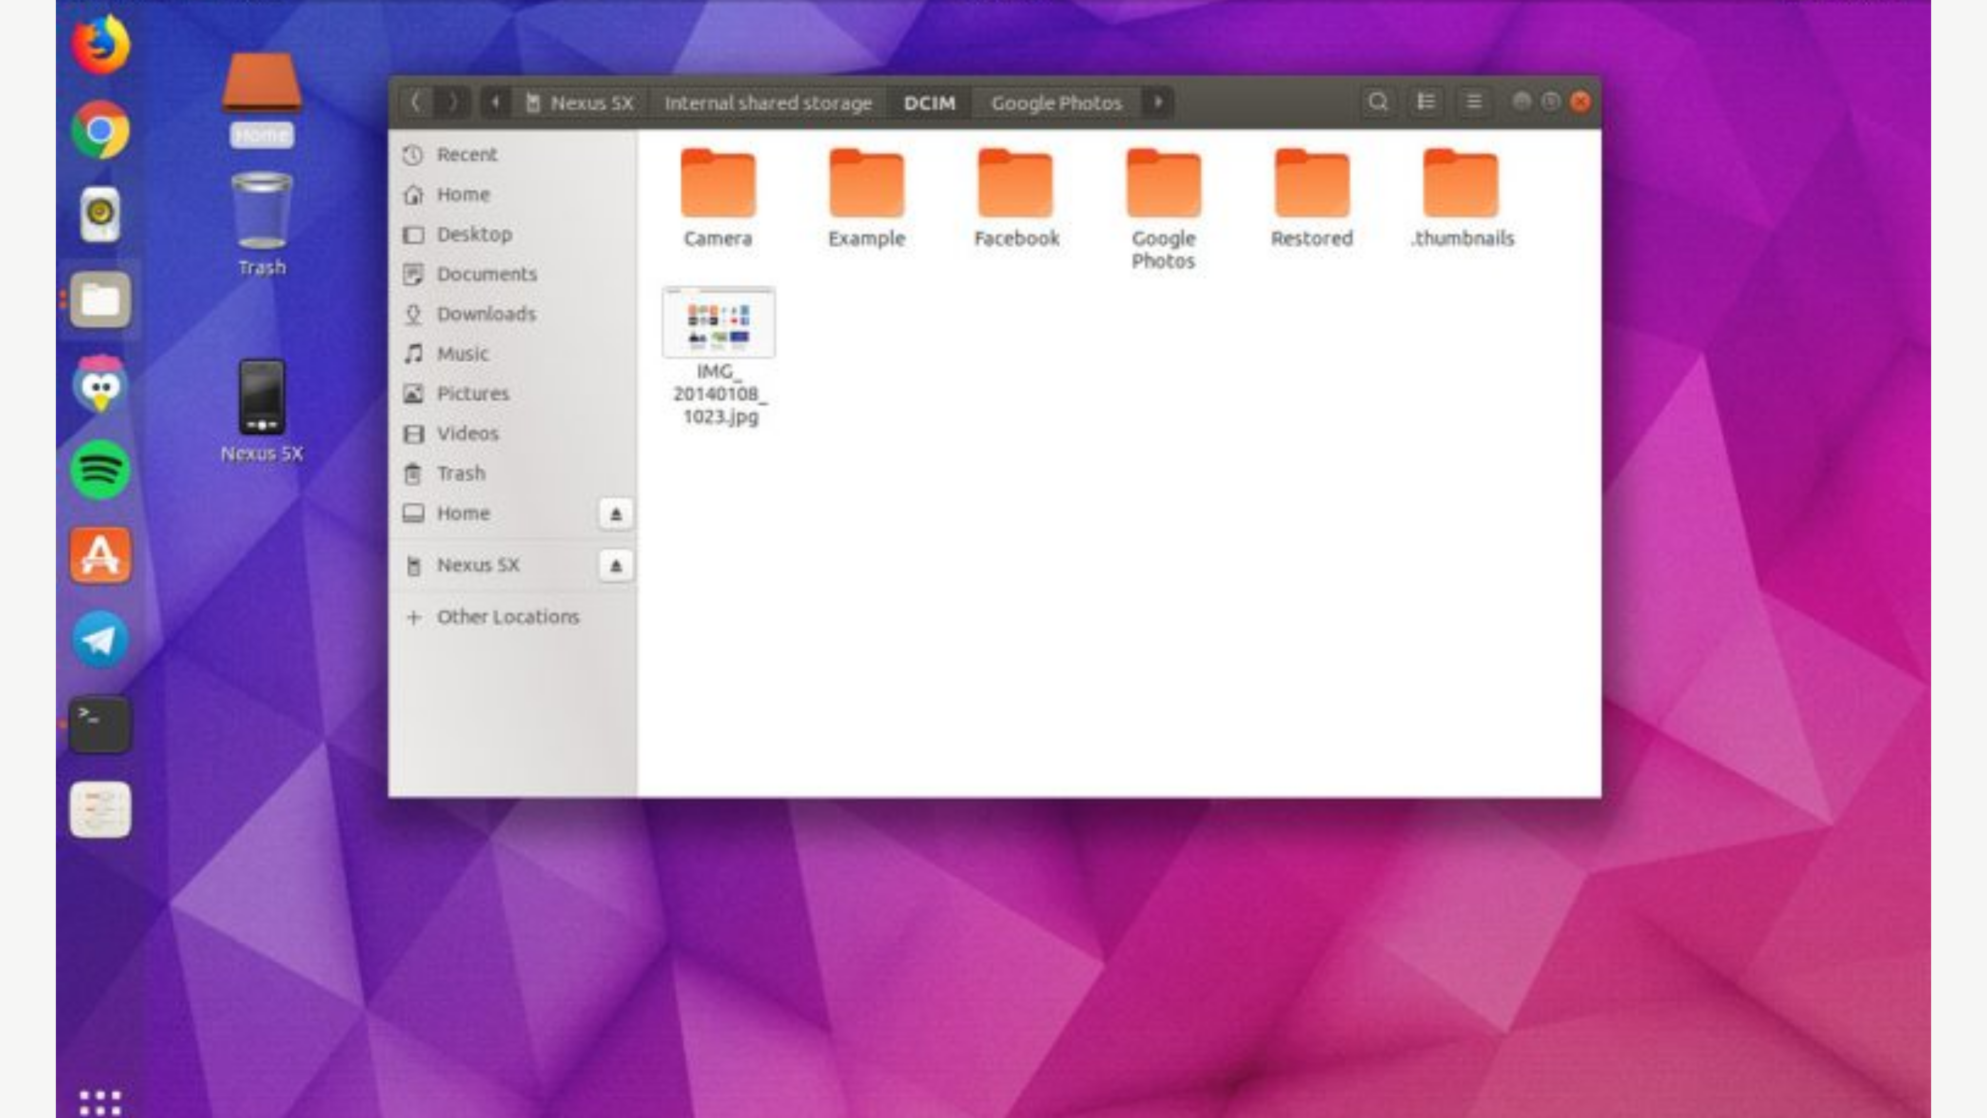Expand path bar right with the right triangle
1987x1118 pixels.
pos(1157,102)
